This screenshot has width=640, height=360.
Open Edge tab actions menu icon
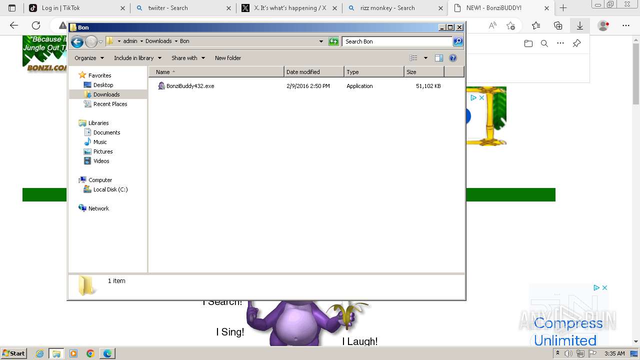[12, 8]
